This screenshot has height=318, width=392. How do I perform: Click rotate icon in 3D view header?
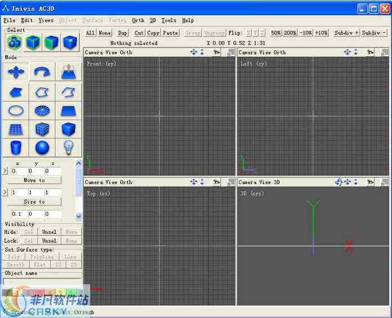(338, 182)
